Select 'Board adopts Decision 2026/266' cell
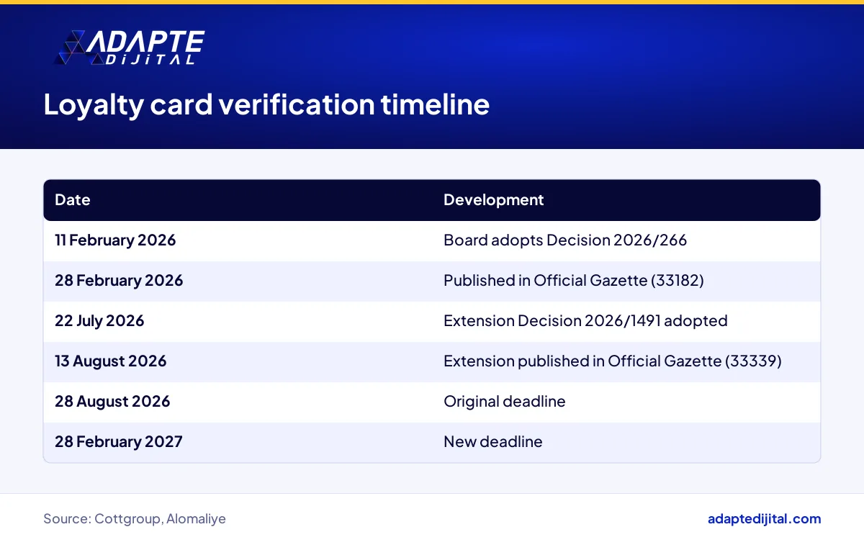 [565, 240]
